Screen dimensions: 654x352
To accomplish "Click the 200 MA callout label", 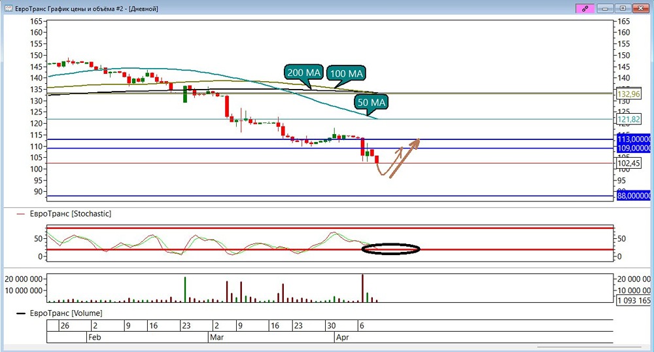I will click(x=303, y=73).
